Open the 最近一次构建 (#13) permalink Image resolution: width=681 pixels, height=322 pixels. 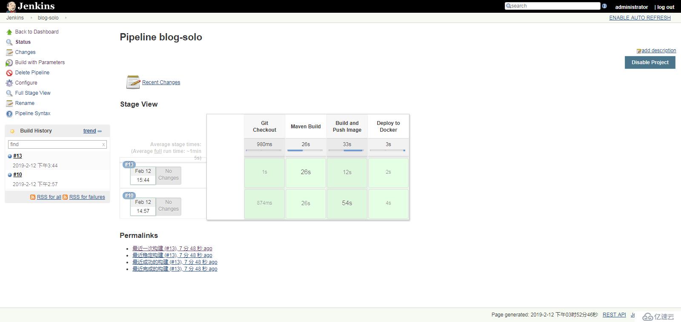click(x=172, y=249)
